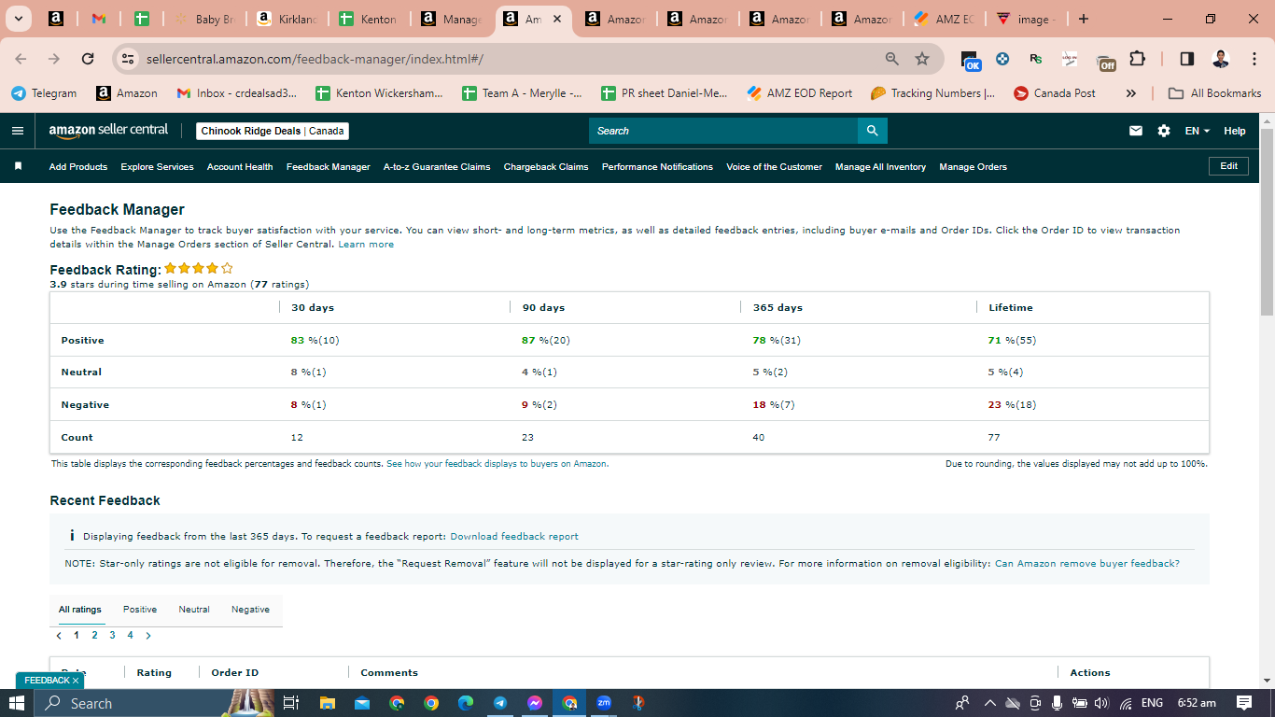Open Microsoft Edge from the taskbar

click(466, 703)
